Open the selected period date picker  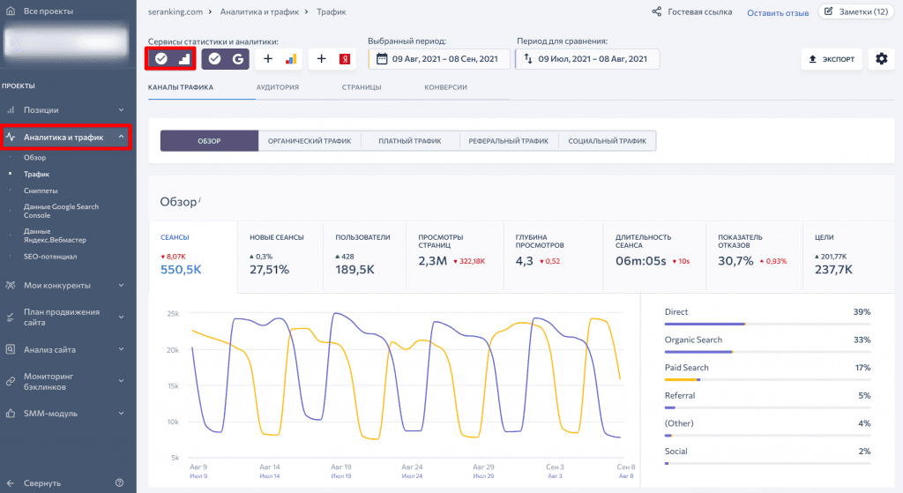coord(437,59)
